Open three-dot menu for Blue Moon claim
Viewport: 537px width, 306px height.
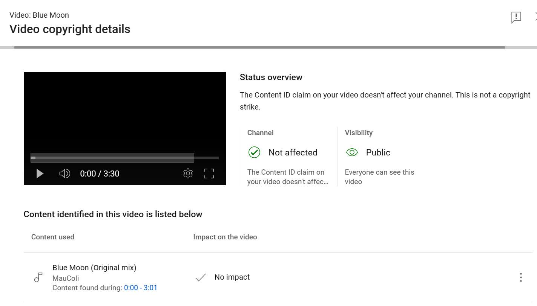[520, 277]
